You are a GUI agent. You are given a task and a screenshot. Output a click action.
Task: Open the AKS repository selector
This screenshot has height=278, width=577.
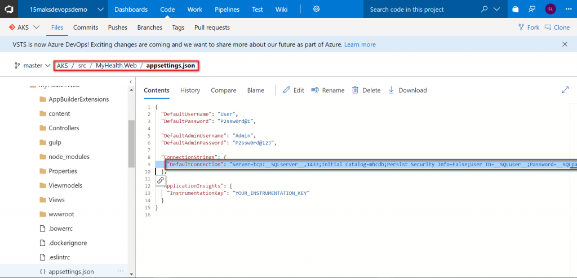tap(24, 27)
